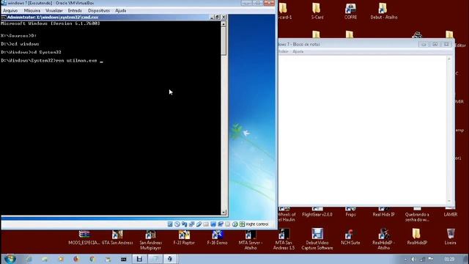This screenshot has width=469, height=264.
Task: Open the Debut - Atalho desktop shortcut
Action: click(x=384, y=11)
